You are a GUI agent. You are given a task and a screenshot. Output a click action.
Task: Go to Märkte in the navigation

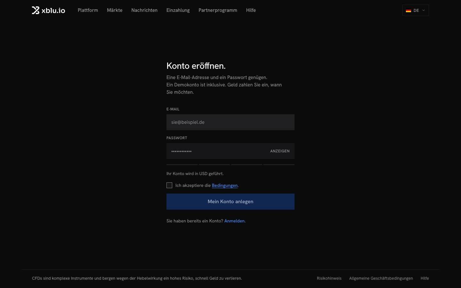tap(115, 10)
